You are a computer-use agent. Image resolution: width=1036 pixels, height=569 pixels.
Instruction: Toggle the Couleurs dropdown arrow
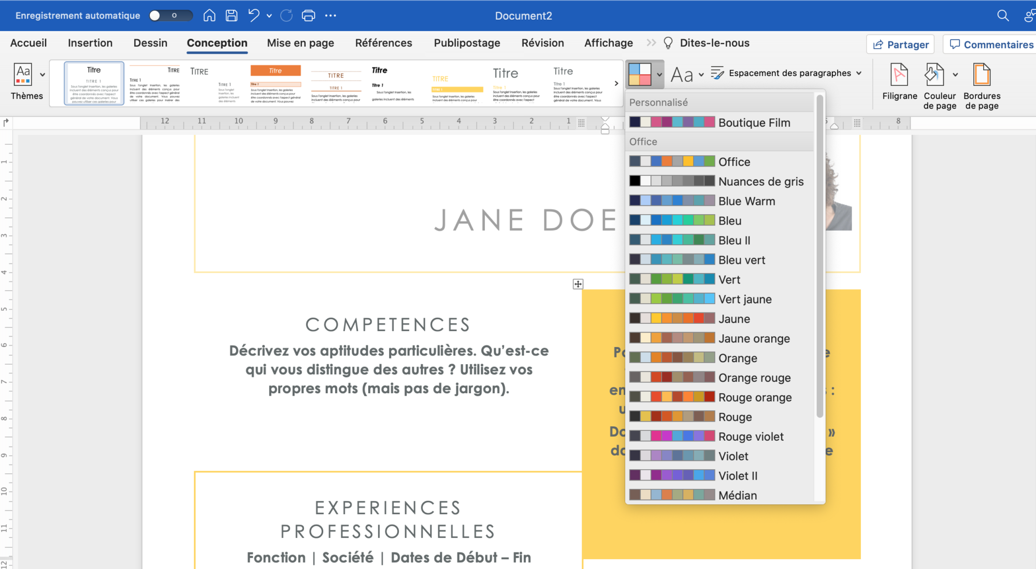pyautogui.click(x=659, y=74)
